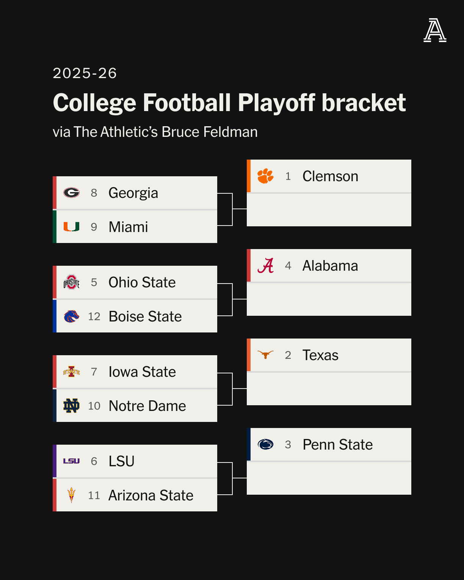Click The Athletic logo in the corner
The width and height of the screenshot is (464, 580).
pos(435,30)
